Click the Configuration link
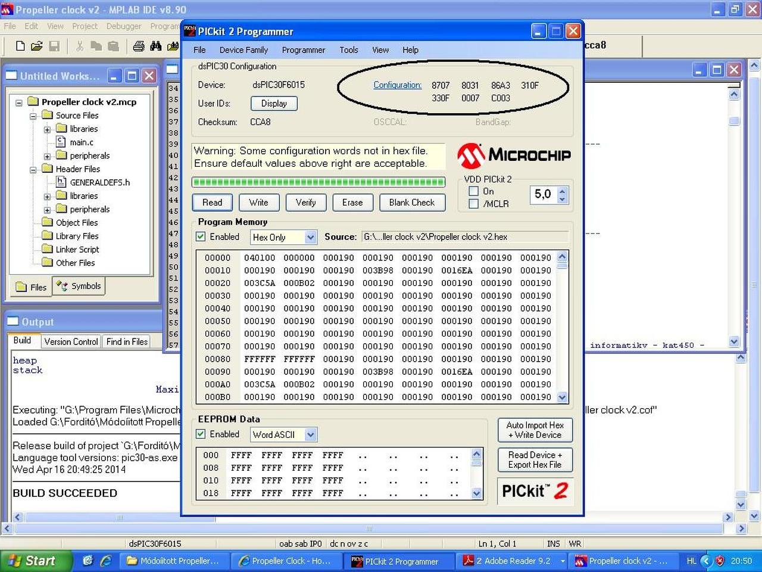The height and width of the screenshot is (572, 762). [398, 85]
